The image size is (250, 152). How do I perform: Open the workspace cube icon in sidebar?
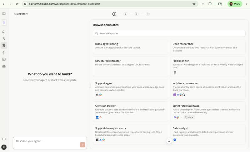(x=4, y=22)
